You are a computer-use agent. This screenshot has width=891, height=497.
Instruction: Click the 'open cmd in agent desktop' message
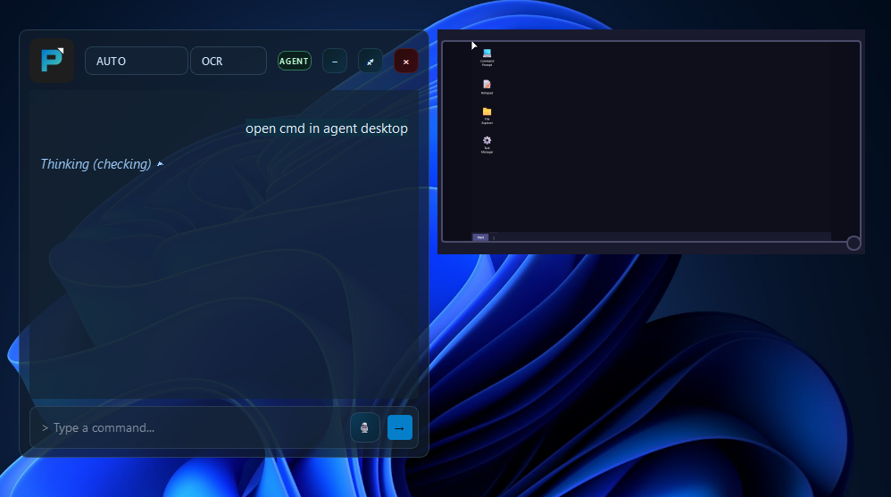pyautogui.click(x=327, y=128)
